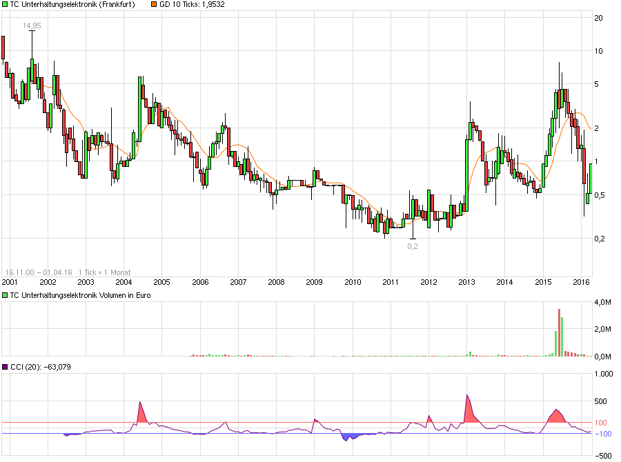Click the green TC Unterhaltungselektronik legend swatch
Image resolution: width=621 pixels, height=462 pixels.
click(x=5, y=4)
